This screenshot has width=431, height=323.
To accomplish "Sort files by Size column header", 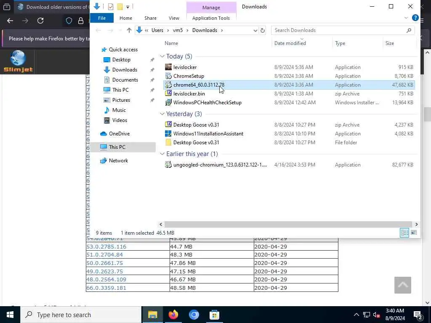I will [x=389, y=43].
